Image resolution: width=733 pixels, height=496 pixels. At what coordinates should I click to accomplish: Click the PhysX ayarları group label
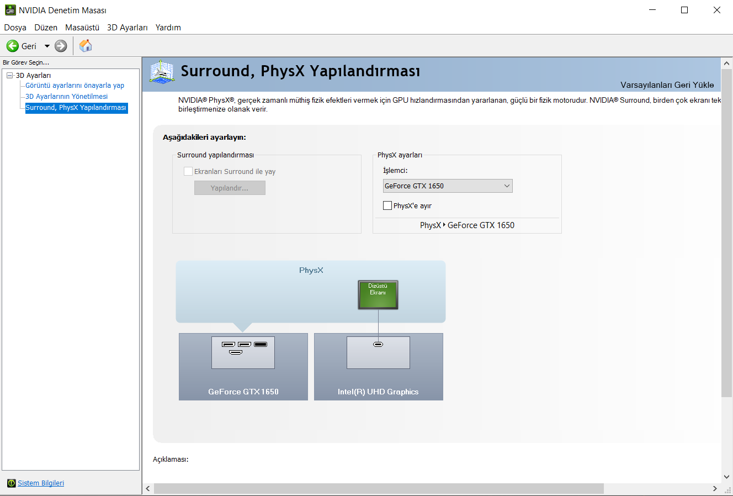[x=400, y=155]
